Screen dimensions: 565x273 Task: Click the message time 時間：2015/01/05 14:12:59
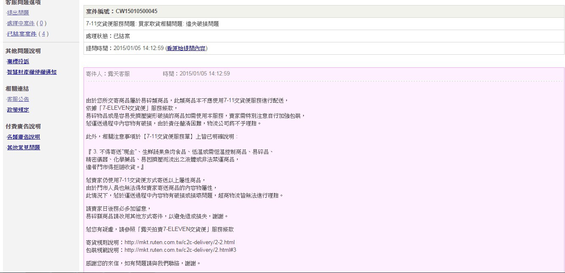click(196, 74)
